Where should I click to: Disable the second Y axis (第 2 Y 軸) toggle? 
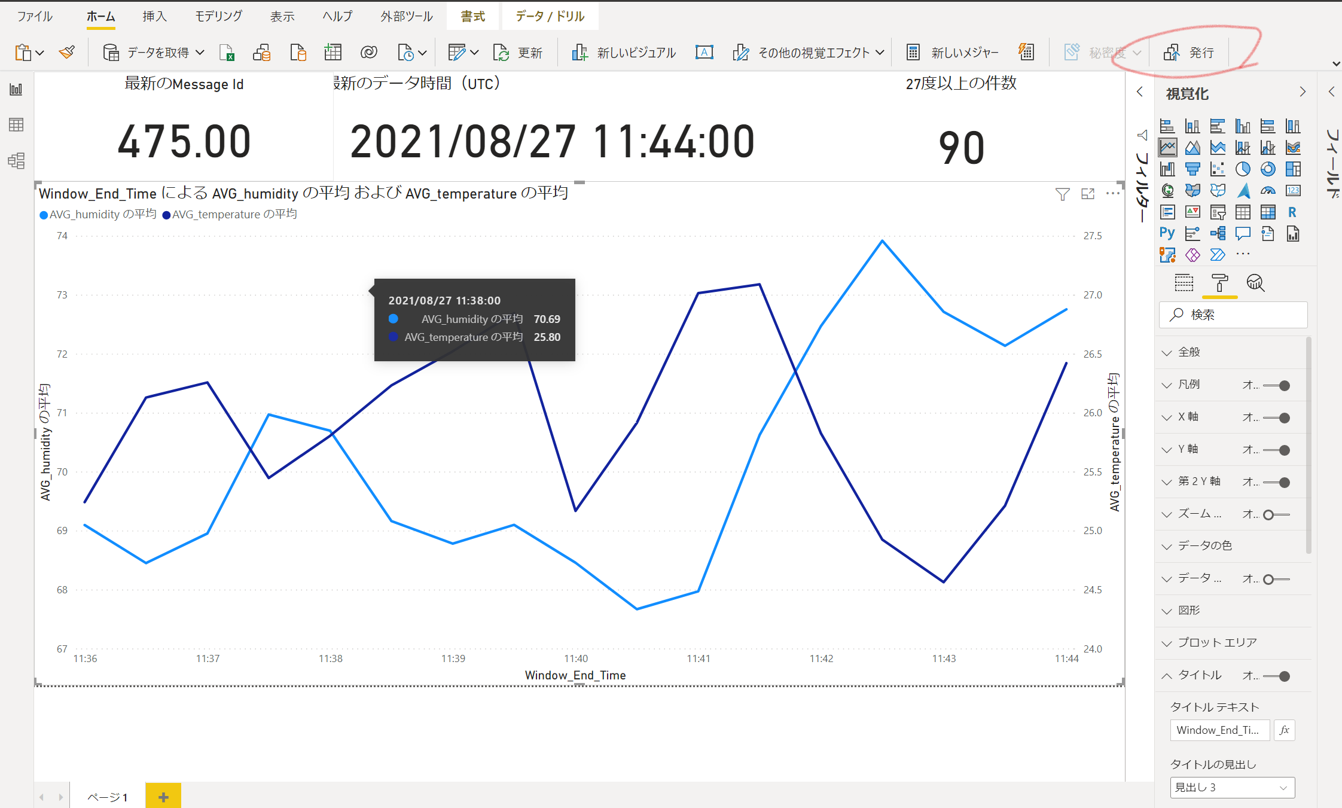pyautogui.click(x=1277, y=483)
